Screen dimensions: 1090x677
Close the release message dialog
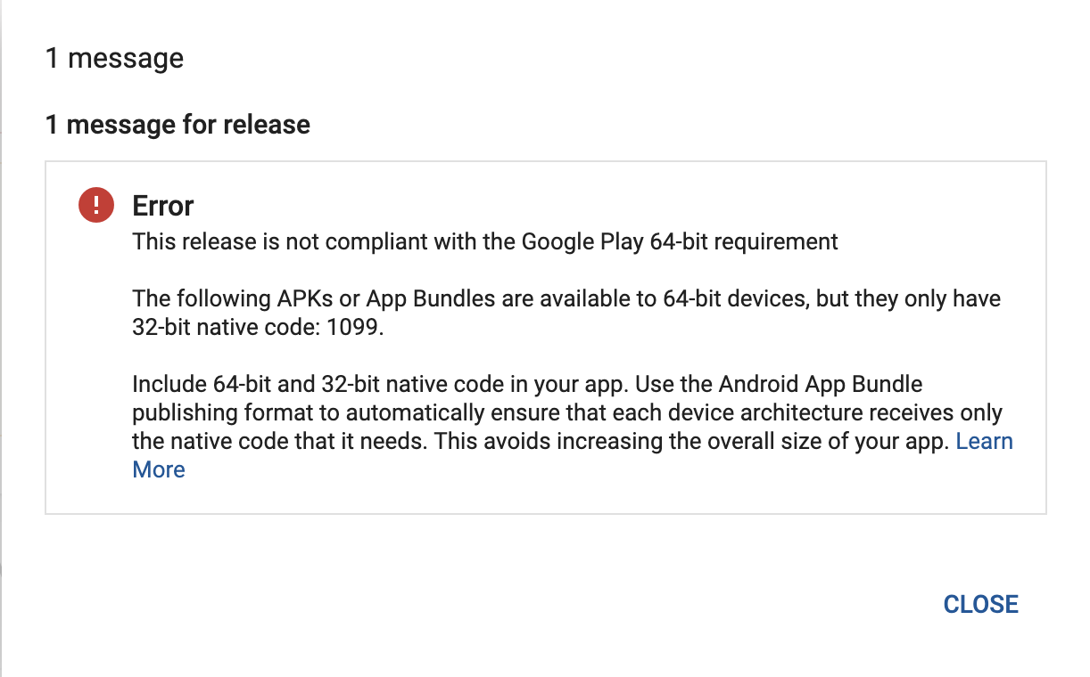point(980,604)
